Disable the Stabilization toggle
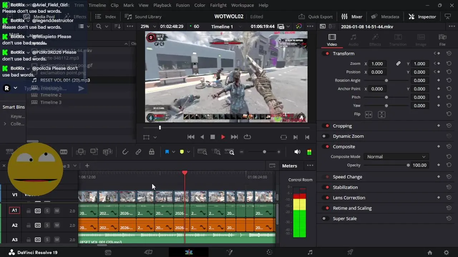 click(x=326, y=187)
